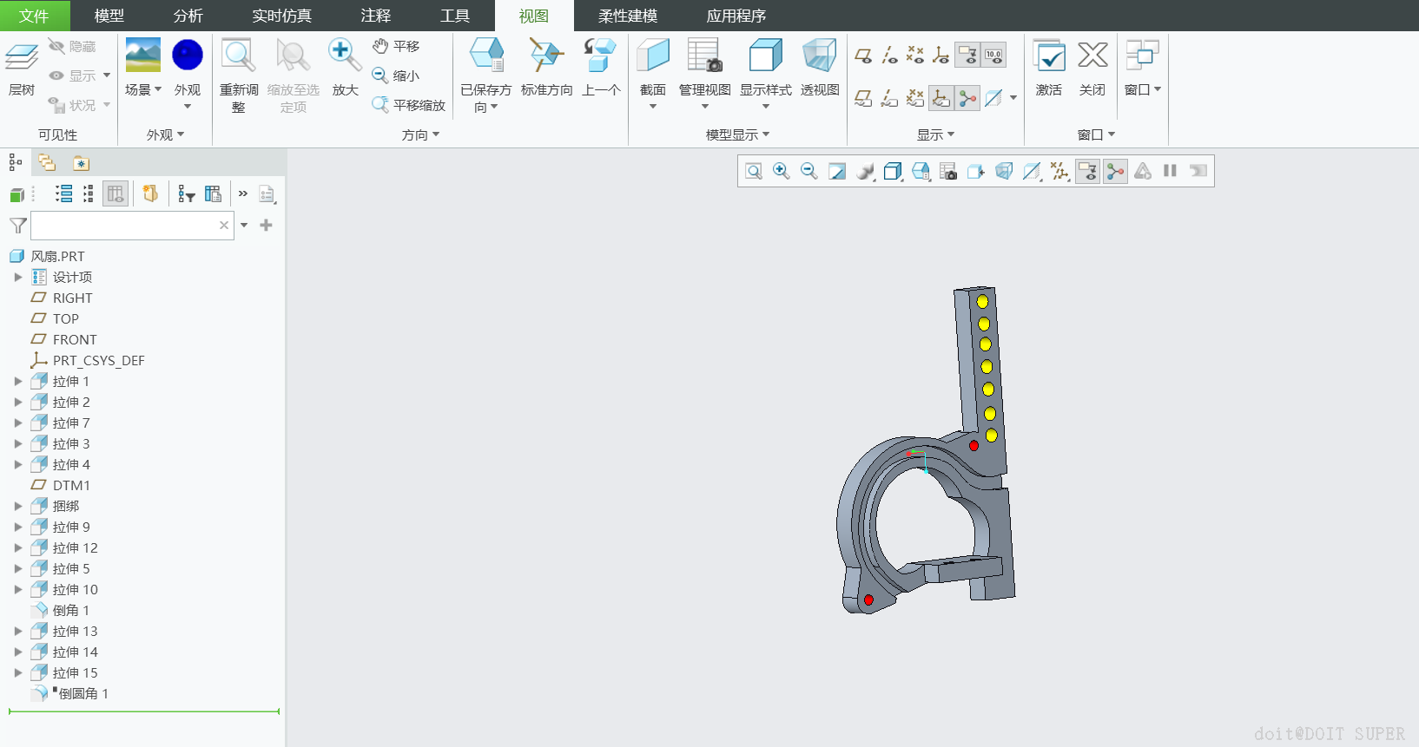Click the blue Appearance (外观) sphere swatch

point(188,55)
